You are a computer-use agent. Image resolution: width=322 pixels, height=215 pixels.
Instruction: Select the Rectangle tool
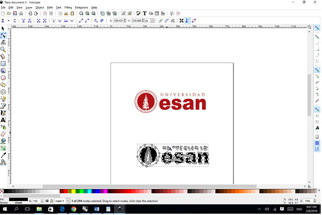3,64
